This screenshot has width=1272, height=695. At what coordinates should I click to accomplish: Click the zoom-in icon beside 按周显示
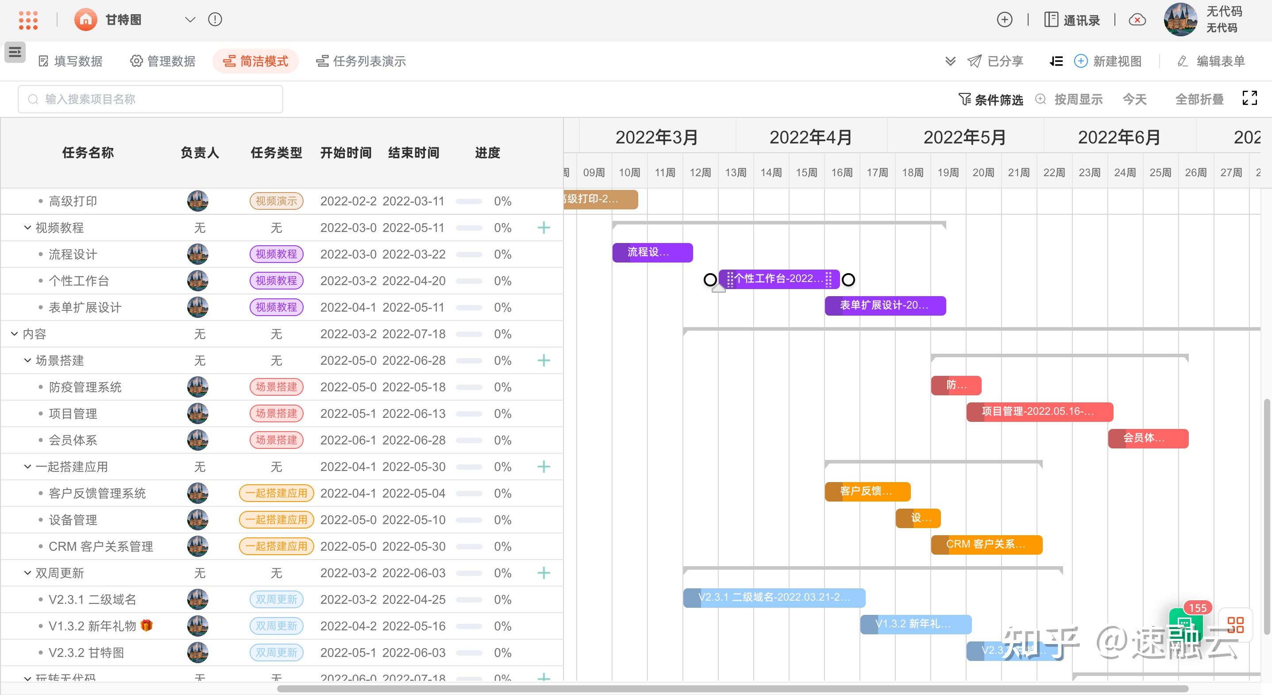coord(1041,99)
